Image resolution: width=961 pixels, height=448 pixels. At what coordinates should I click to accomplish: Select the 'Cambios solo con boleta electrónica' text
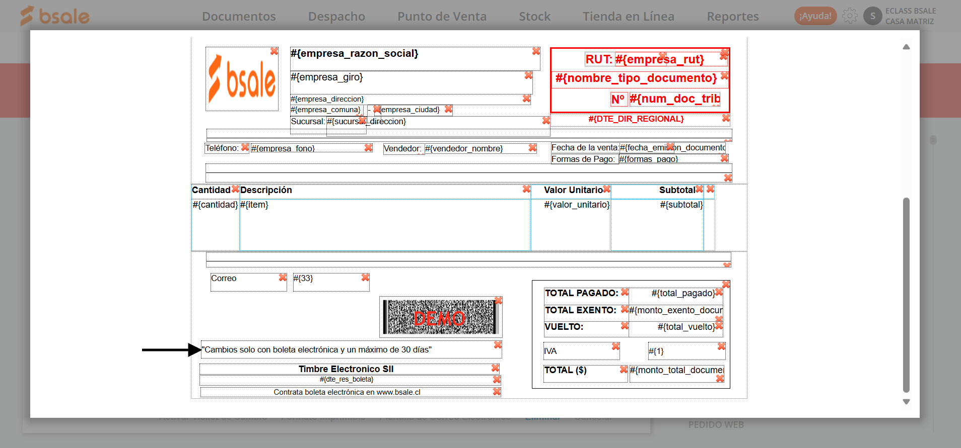(x=317, y=350)
